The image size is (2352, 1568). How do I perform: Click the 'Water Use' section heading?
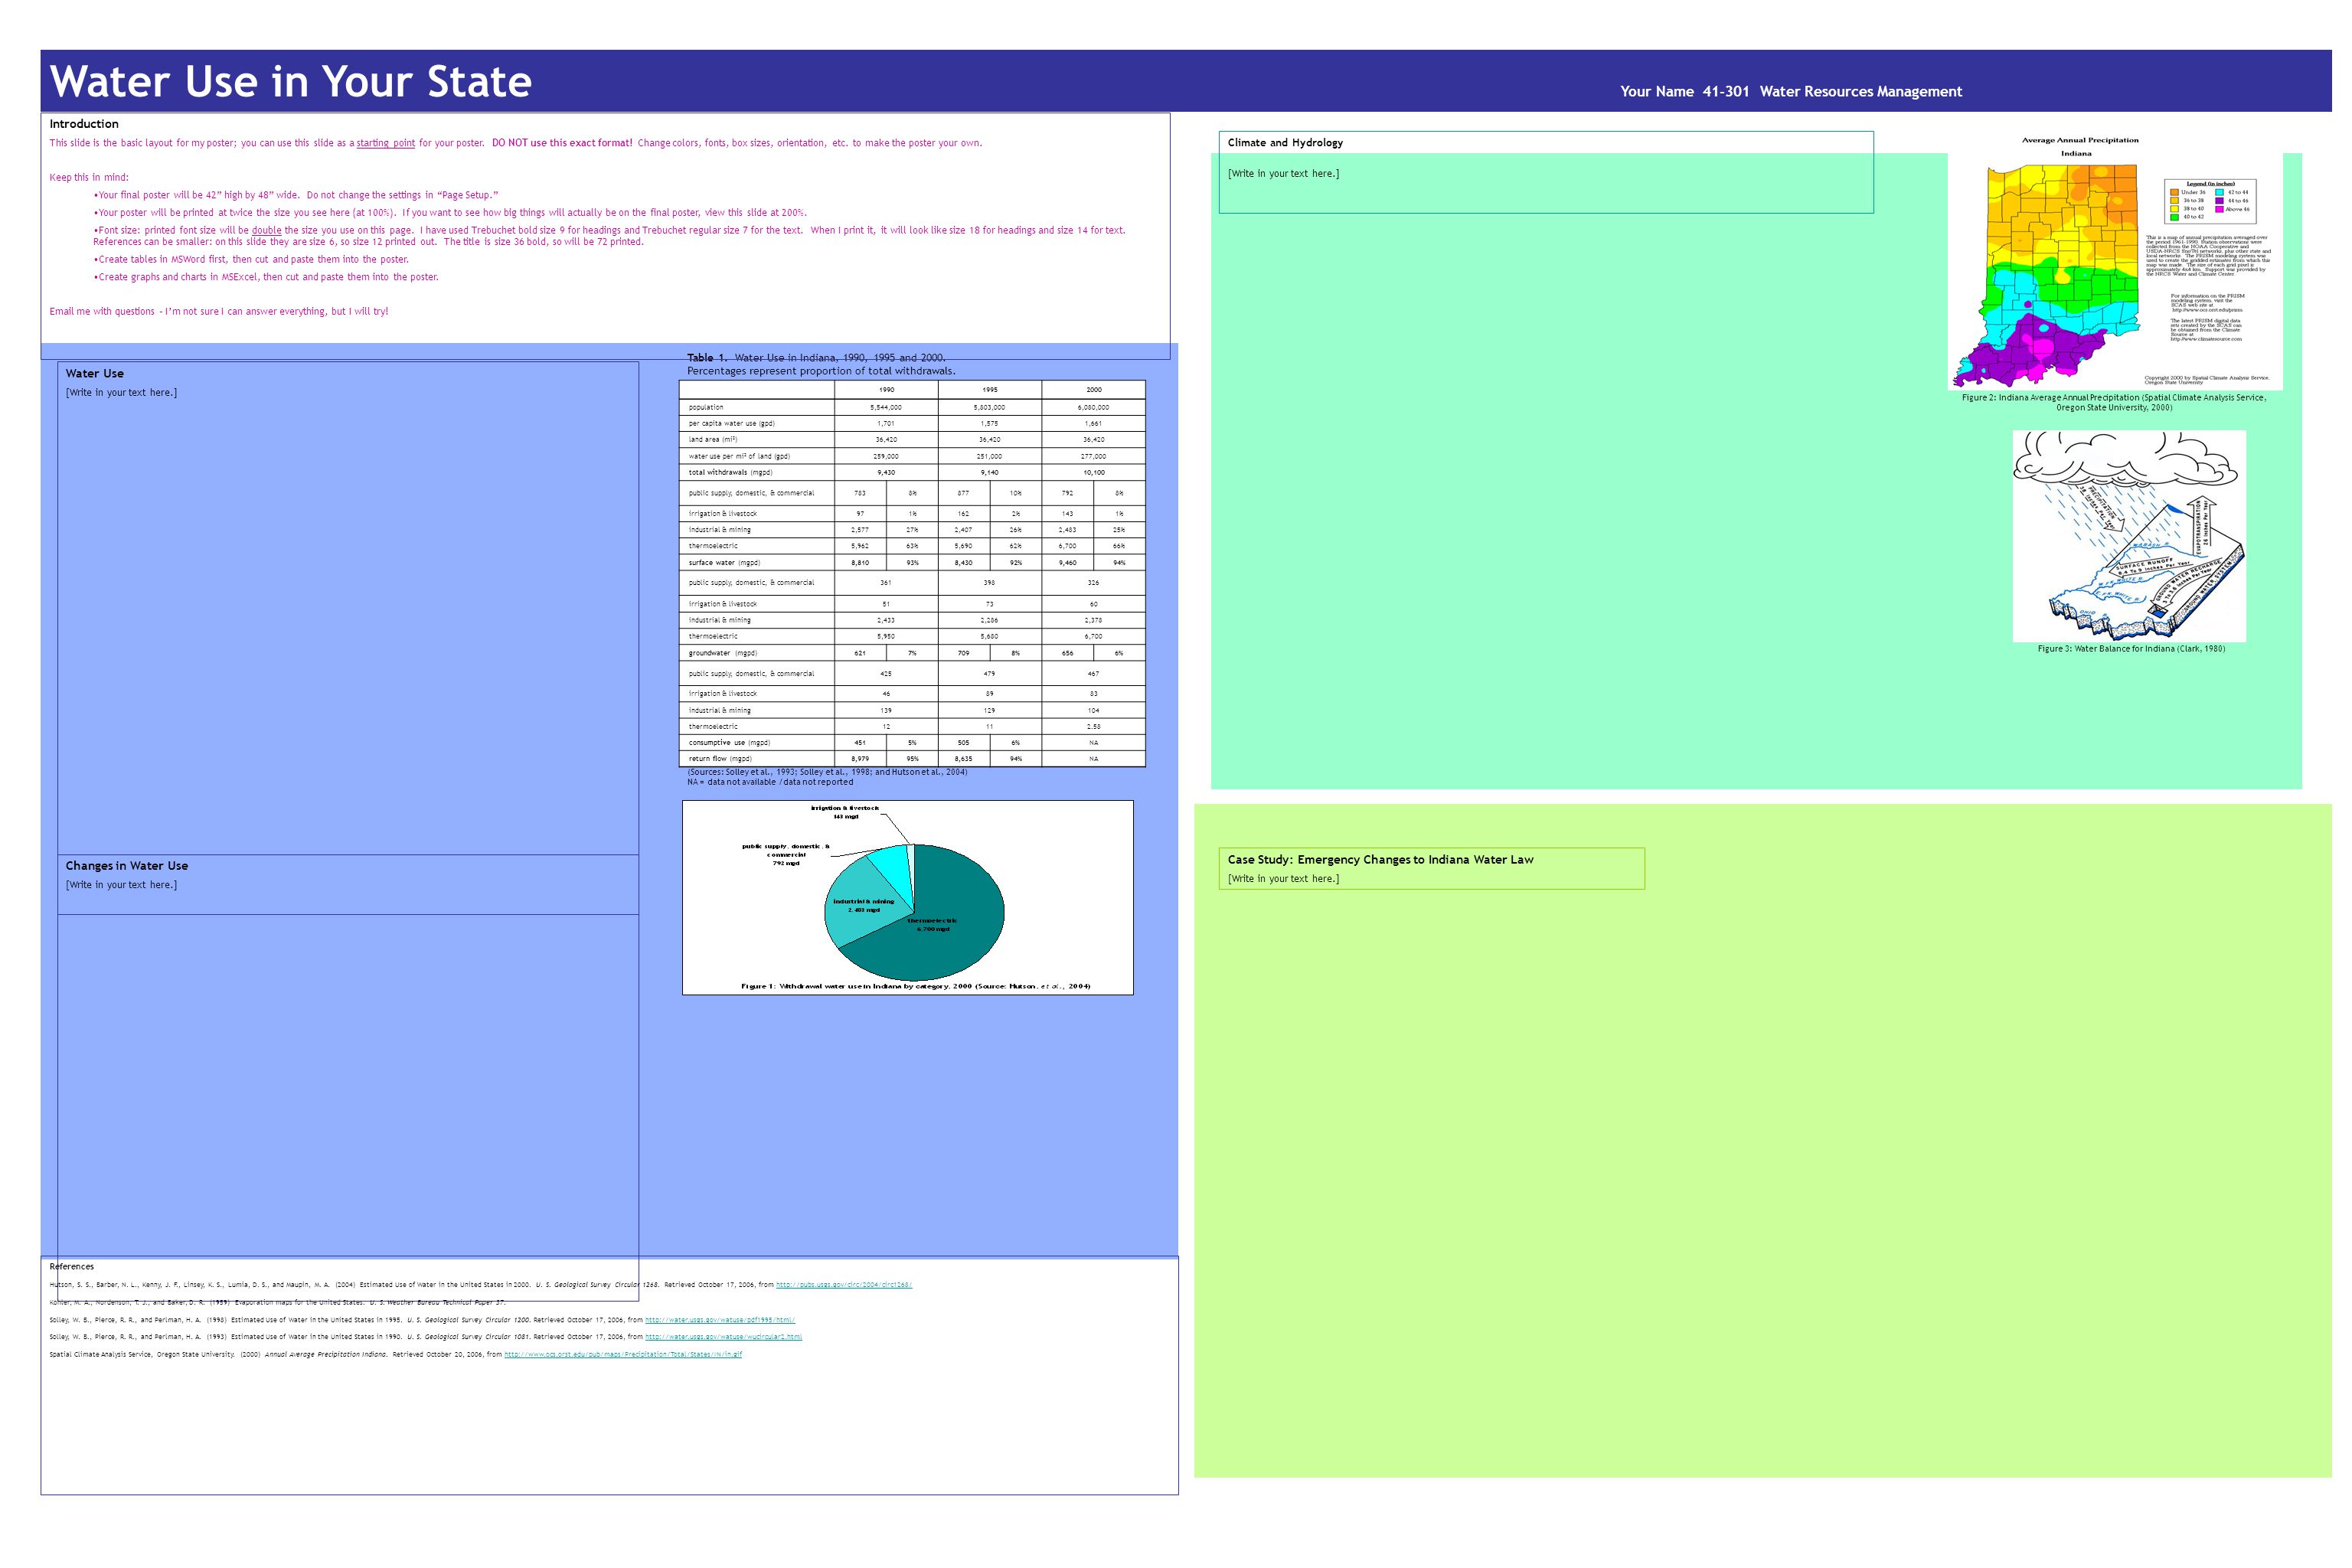point(95,373)
